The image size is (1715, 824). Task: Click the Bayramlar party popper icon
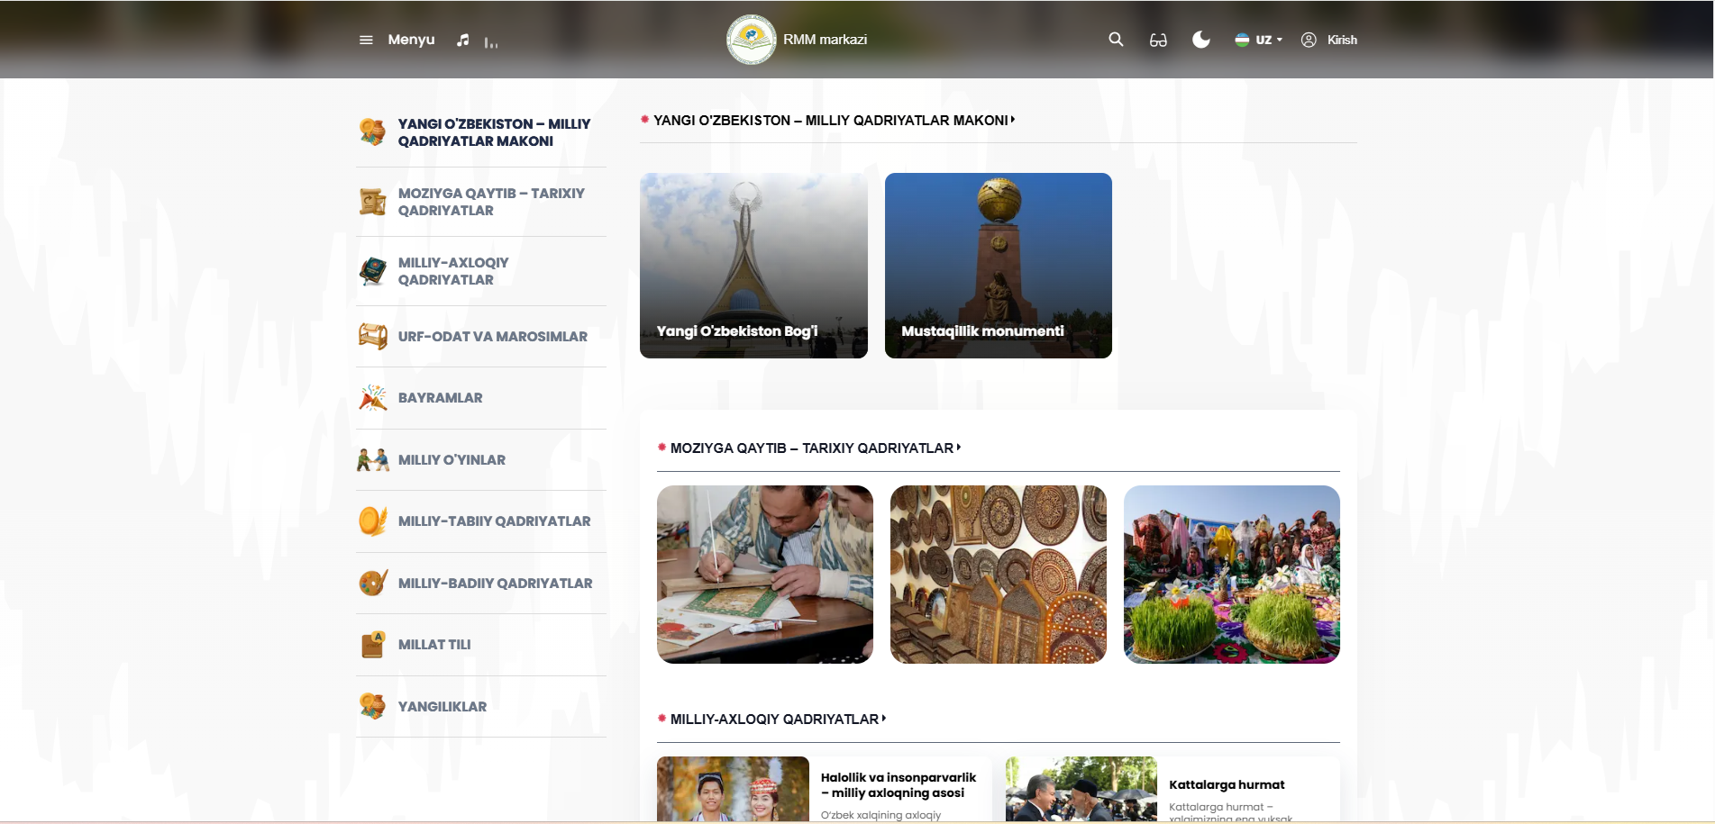coord(372,398)
